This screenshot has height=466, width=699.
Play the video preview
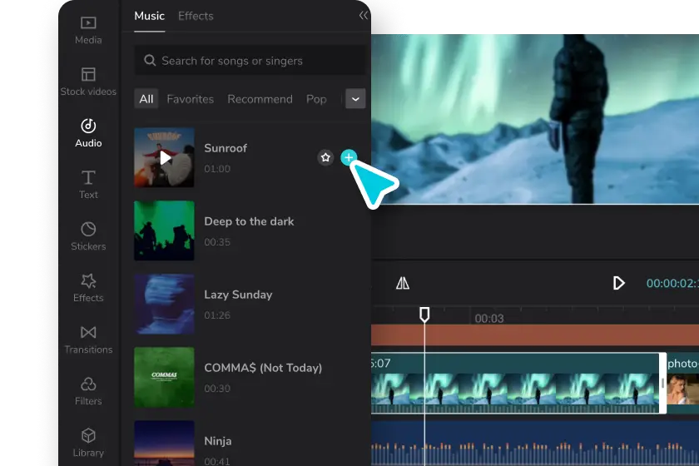pyautogui.click(x=619, y=283)
